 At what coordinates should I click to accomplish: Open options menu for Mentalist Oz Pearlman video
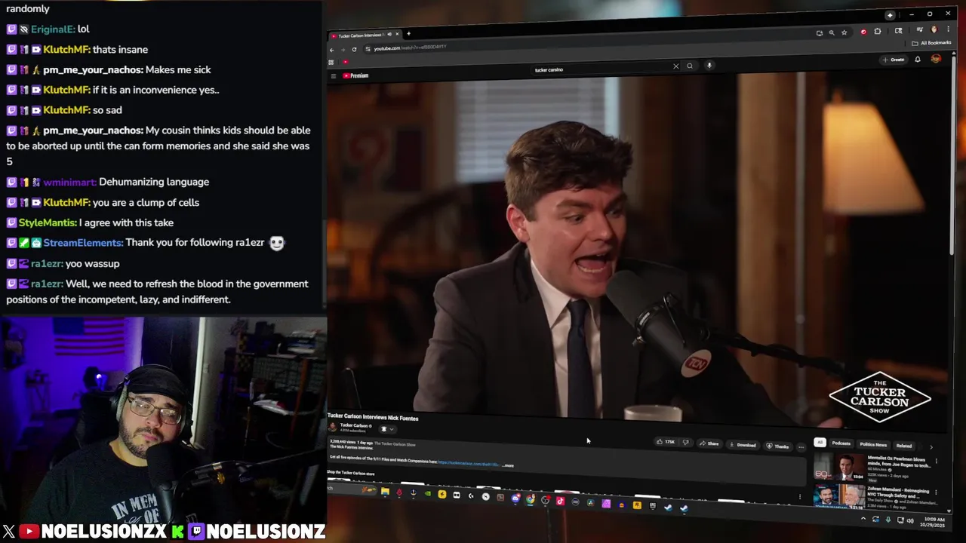936,461
